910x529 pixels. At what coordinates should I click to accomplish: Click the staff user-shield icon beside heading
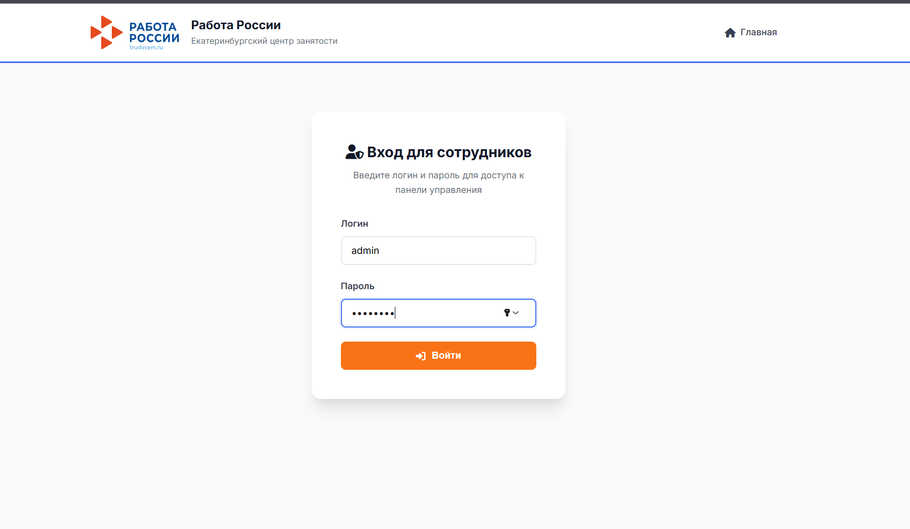tap(354, 152)
